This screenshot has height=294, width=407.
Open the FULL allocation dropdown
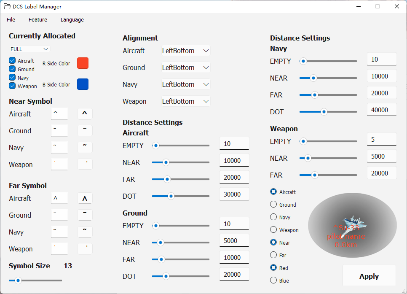(29, 49)
